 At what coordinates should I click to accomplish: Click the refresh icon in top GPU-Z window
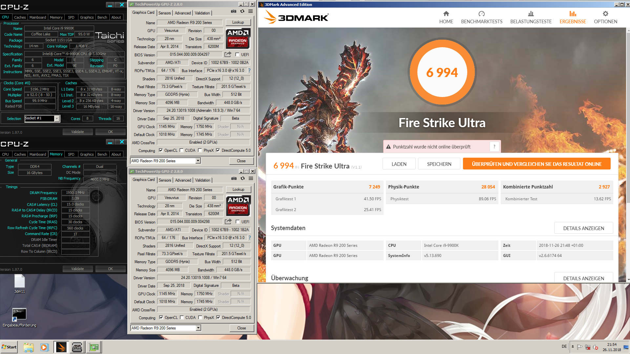[242, 11]
